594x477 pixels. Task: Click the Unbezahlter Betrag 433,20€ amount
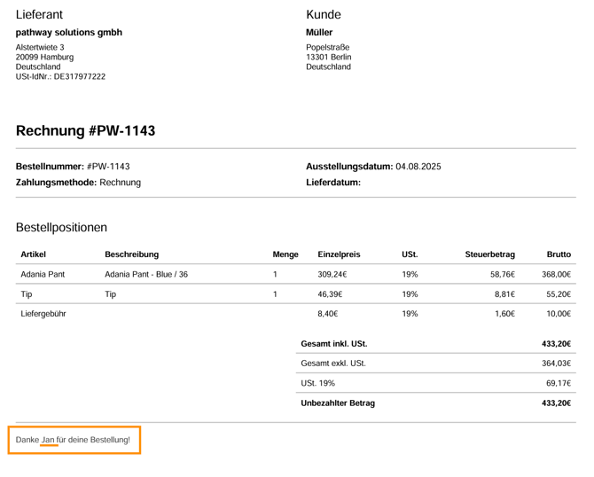[x=556, y=403]
